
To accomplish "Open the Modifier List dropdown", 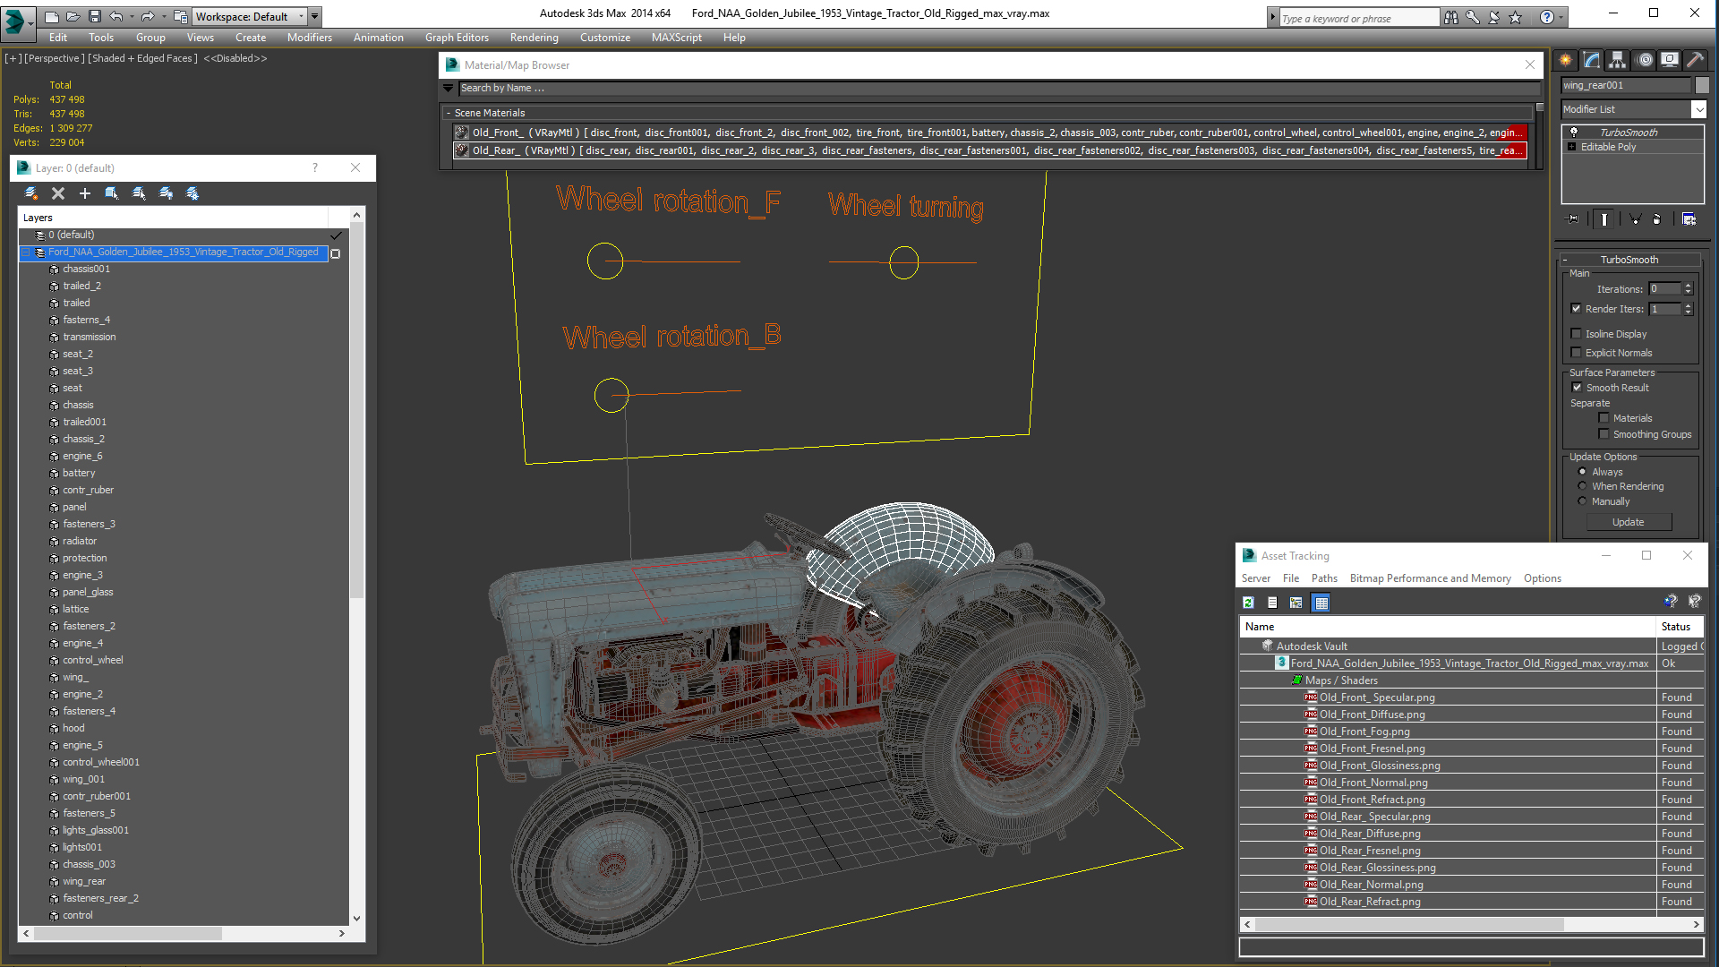I will [1634, 109].
